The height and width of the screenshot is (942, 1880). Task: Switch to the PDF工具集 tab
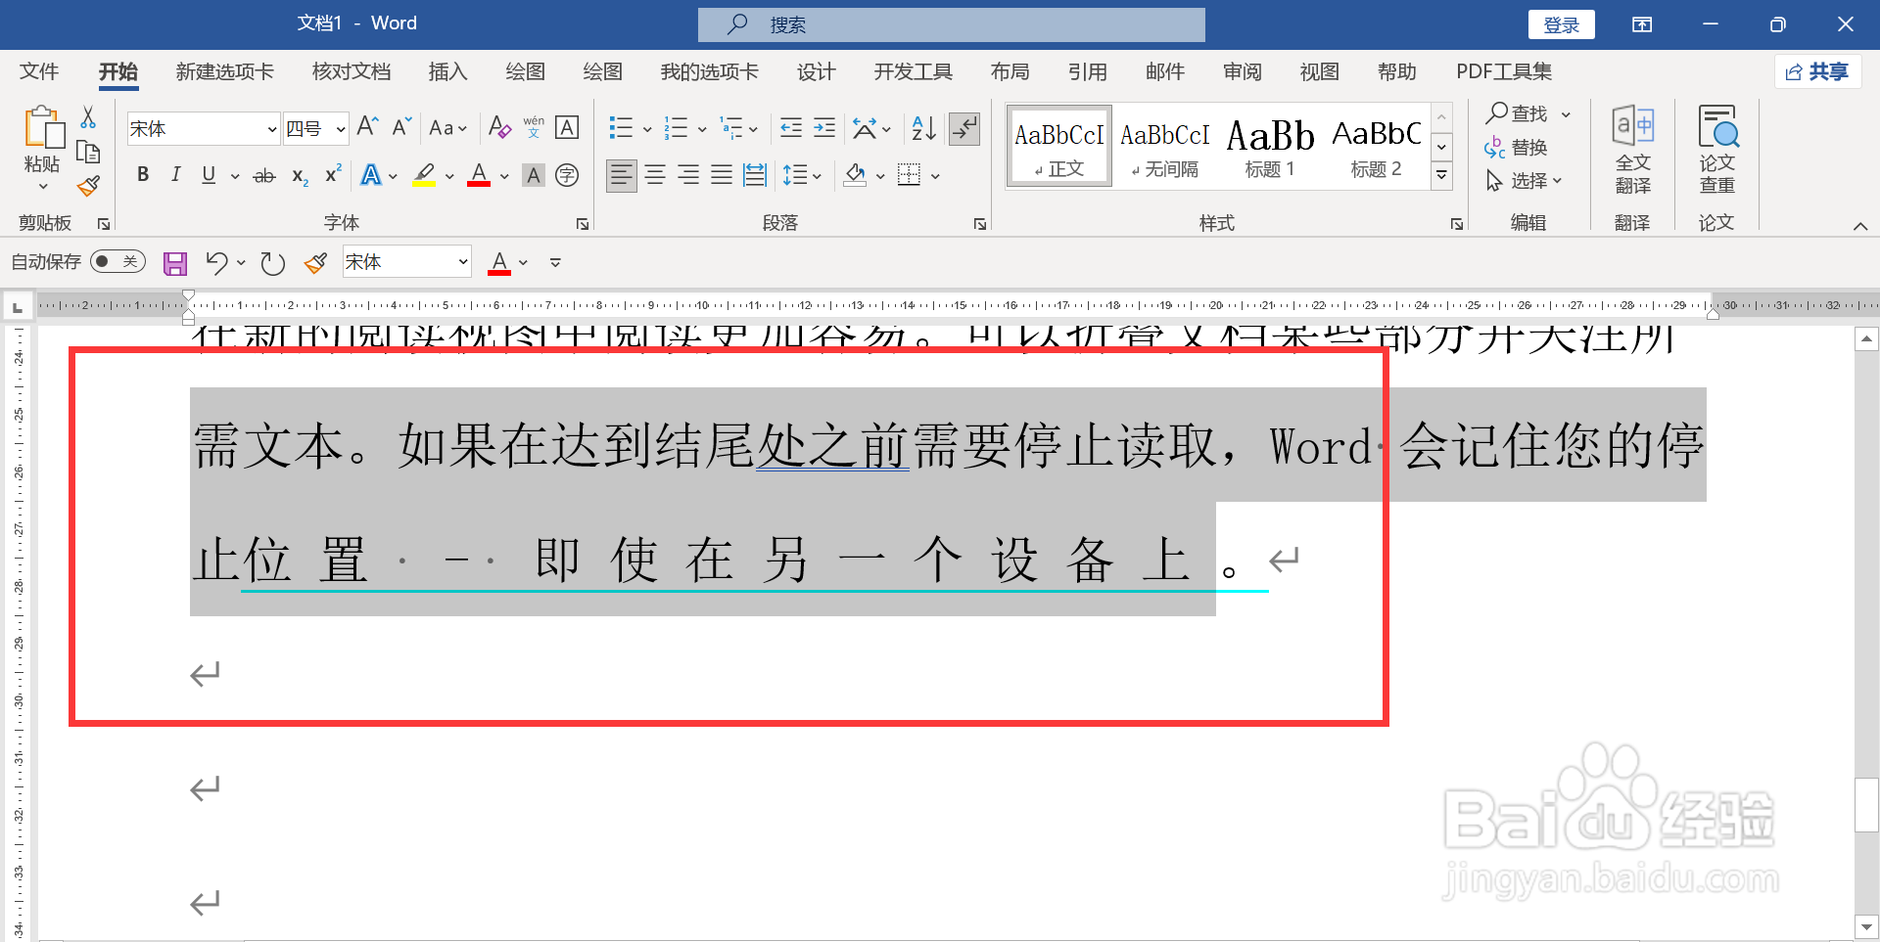[x=1504, y=71]
